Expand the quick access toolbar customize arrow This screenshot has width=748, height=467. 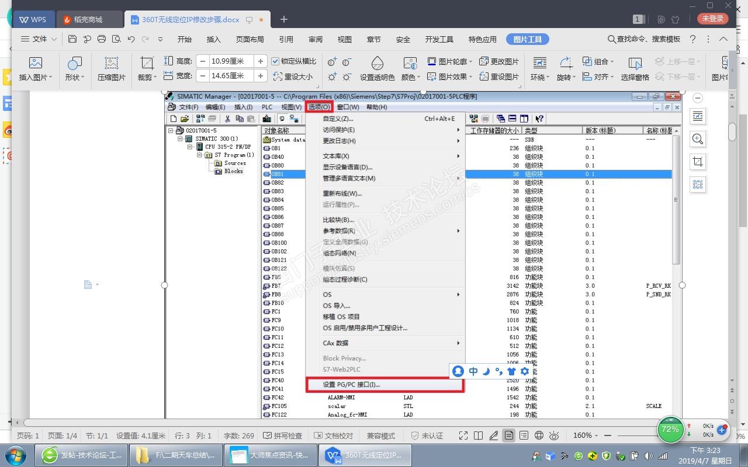coord(160,39)
